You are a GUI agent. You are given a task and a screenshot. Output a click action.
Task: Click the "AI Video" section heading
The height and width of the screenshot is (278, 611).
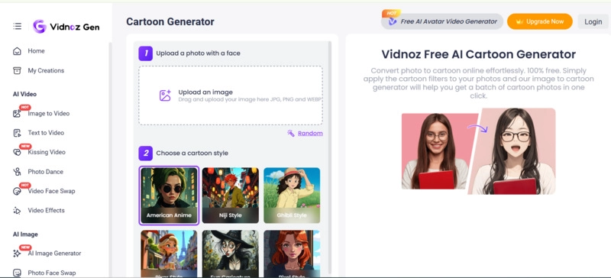coord(24,95)
